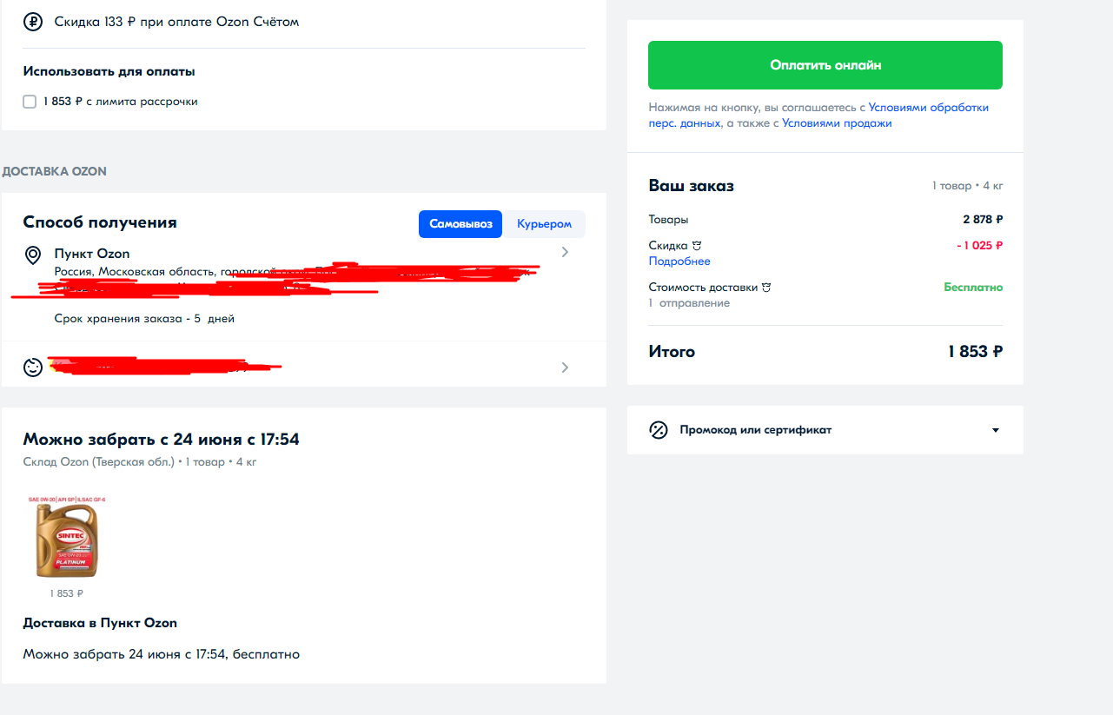Switch to the Курьером delivery tab
1113x715 pixels.
pos(545,224)
